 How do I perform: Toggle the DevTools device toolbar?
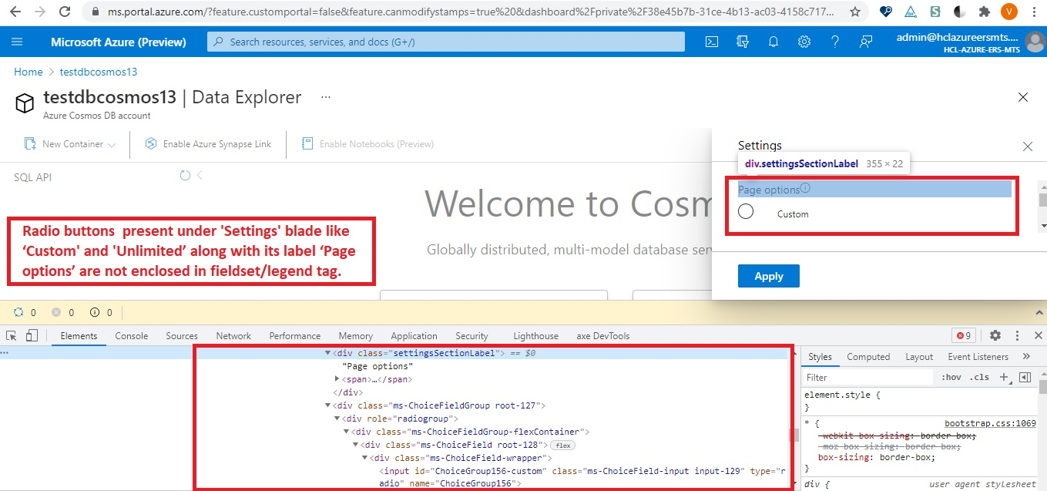[x=32, y=335]
